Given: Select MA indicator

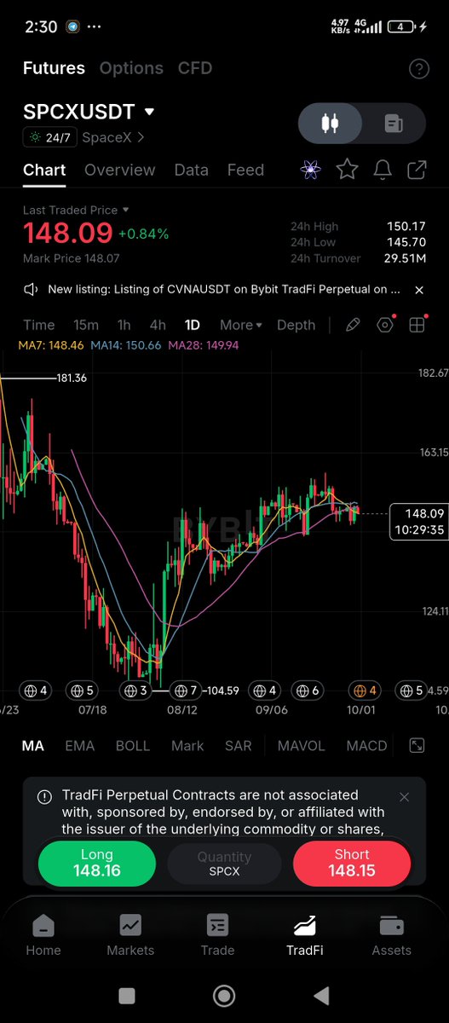Looking at the screenshot, I should coord(32,745).
